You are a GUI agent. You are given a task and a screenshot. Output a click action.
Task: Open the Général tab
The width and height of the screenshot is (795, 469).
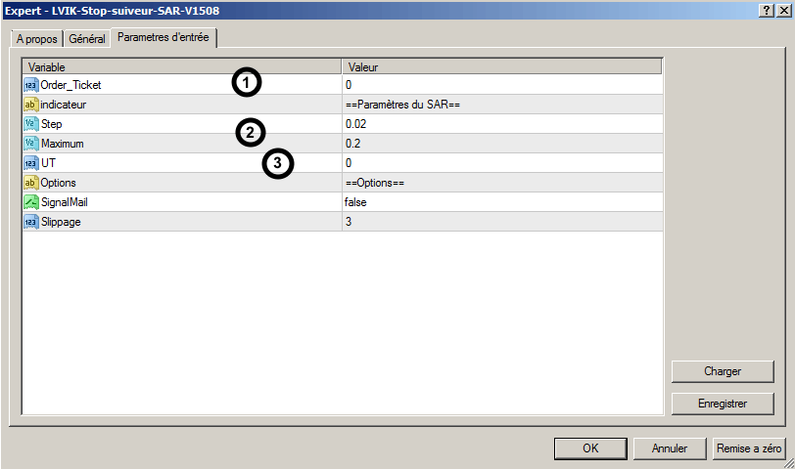(87, 39)
